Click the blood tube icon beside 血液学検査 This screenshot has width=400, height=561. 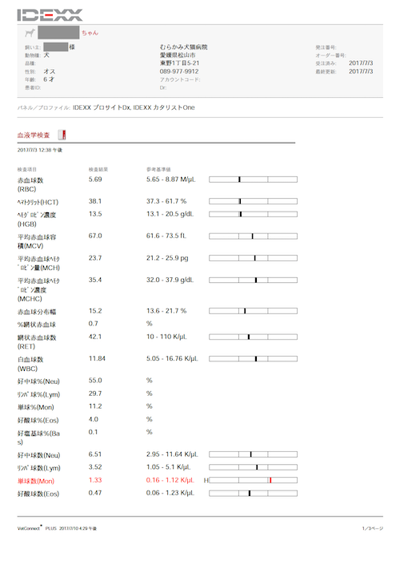(62, 135)
